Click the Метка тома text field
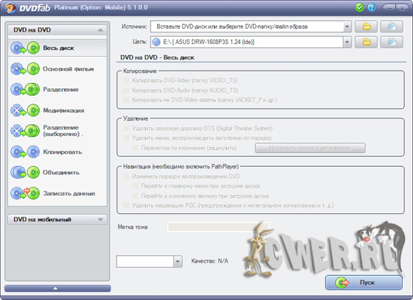This screenshot has width=413, height=300. (x=218, y=227)
